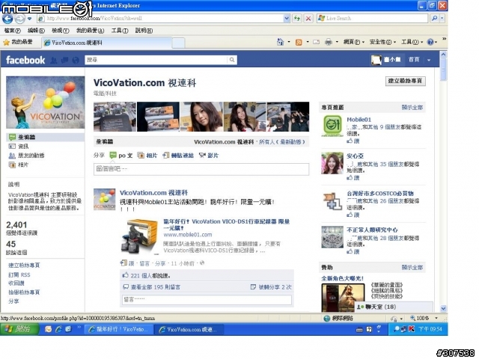Click the Facebook search text field
The image size is (479, 359).
point(156,60)
